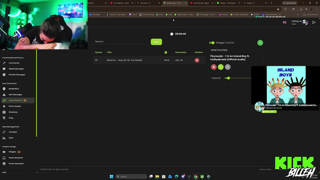Screen dimensions: 320x180
Task: Open Privacy Policy footer link
Action: (265, 169)
